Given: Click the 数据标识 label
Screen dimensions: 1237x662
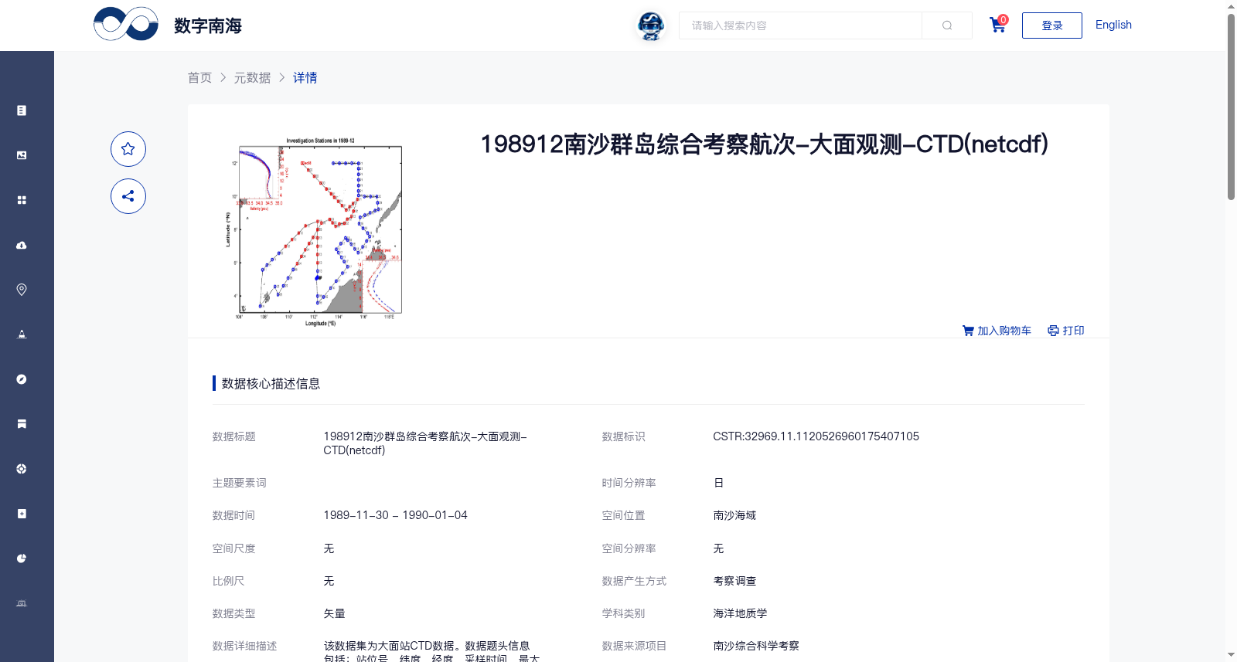Looking at the screenshot, I should tap(624, 436).
